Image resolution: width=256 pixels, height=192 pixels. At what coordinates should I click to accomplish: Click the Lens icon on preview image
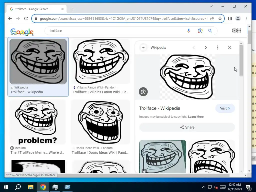(143, 92)
